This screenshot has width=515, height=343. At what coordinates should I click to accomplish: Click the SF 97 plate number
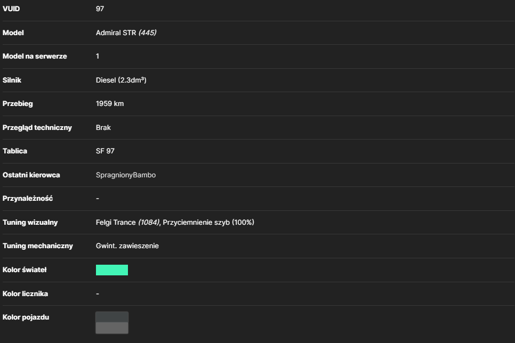(105, 151)
